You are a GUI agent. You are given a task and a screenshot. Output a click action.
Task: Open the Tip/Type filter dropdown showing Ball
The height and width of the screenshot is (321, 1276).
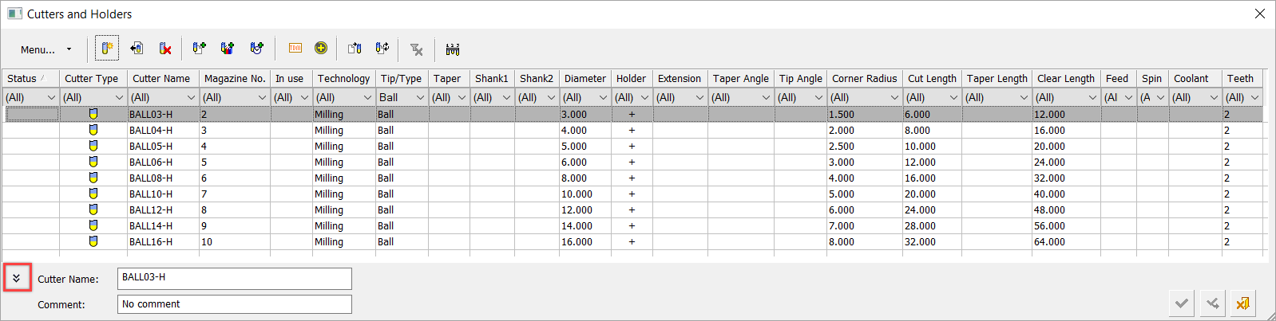(x=402, y=97)
